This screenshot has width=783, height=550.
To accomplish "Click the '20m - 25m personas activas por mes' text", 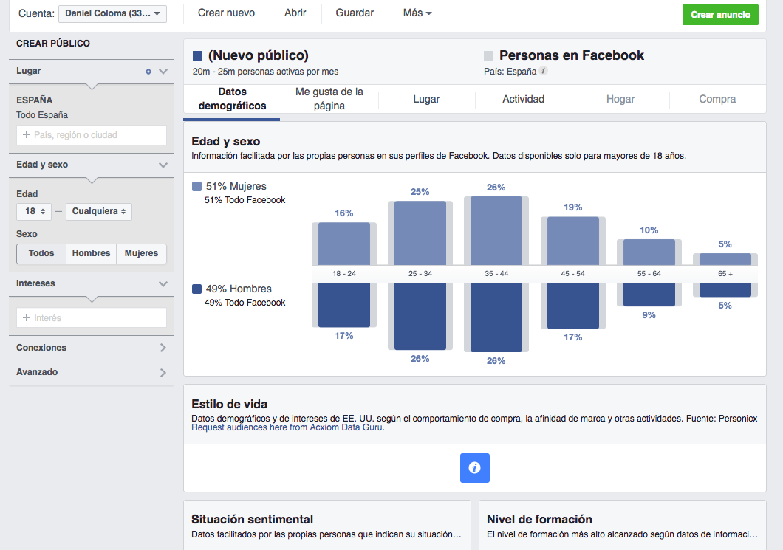I will coord(266,72).
